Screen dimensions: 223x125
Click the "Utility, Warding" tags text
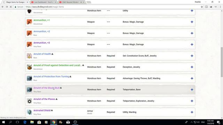pos(129,112)
